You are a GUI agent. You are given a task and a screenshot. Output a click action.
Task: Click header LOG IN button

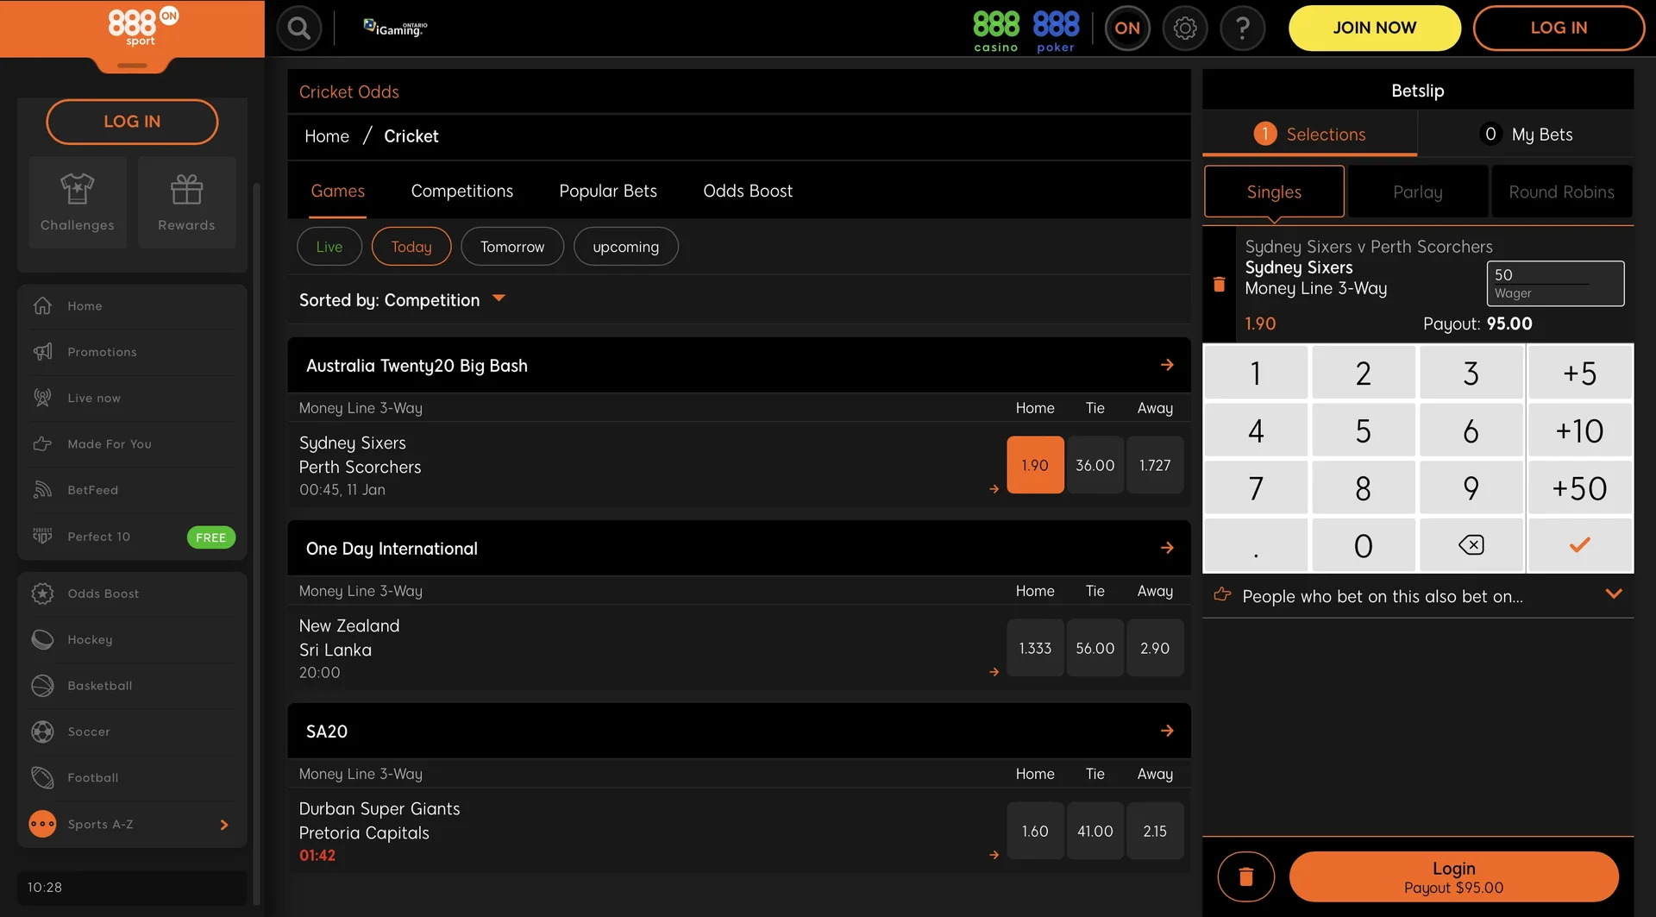[x=1558, y=28]
